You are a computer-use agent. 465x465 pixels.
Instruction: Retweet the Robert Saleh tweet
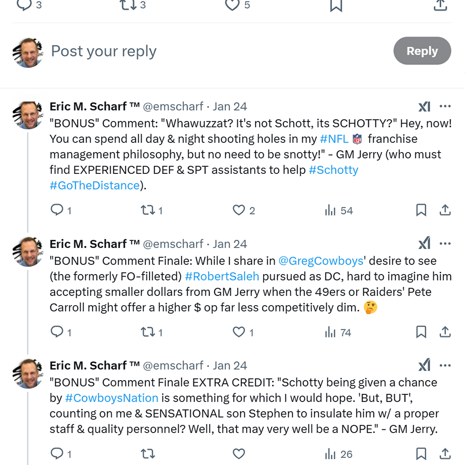click(x=148, y=332)
